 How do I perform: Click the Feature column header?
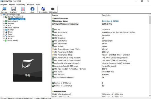pyautogui.click(x=55, y=15)
